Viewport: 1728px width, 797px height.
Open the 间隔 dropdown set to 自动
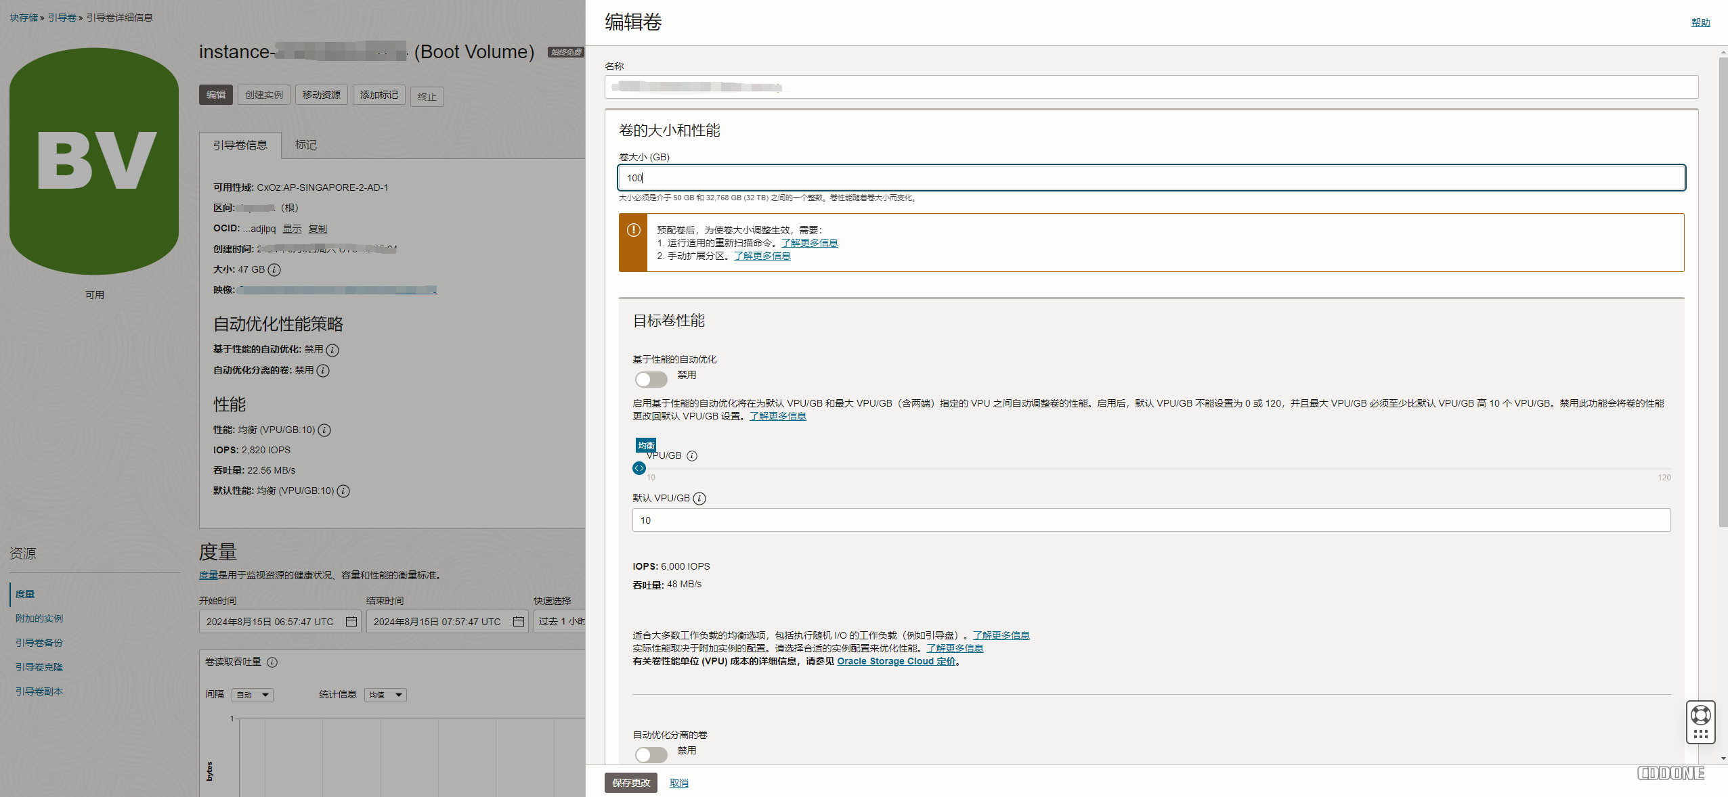click(253, 695)
